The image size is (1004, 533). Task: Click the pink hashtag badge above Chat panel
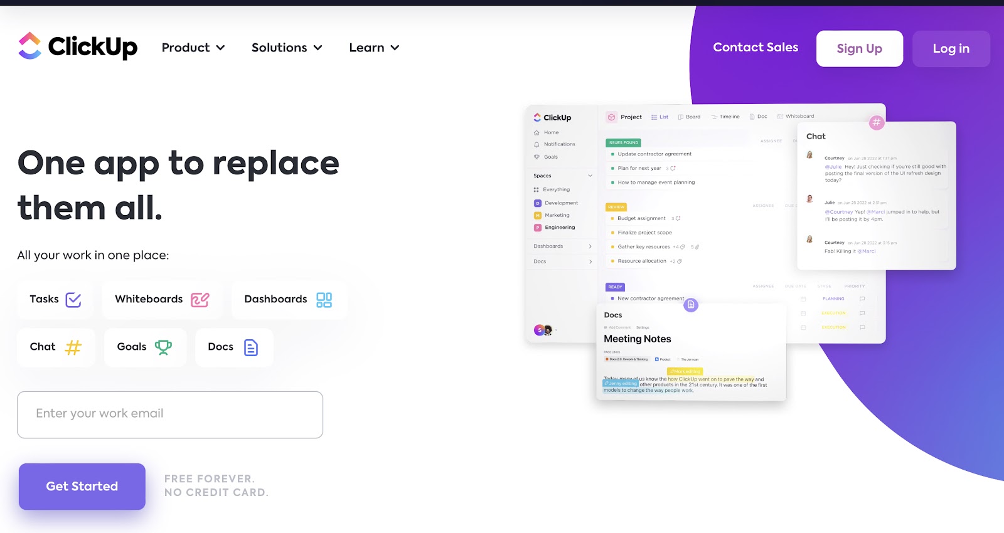click(x=877, y=123)
